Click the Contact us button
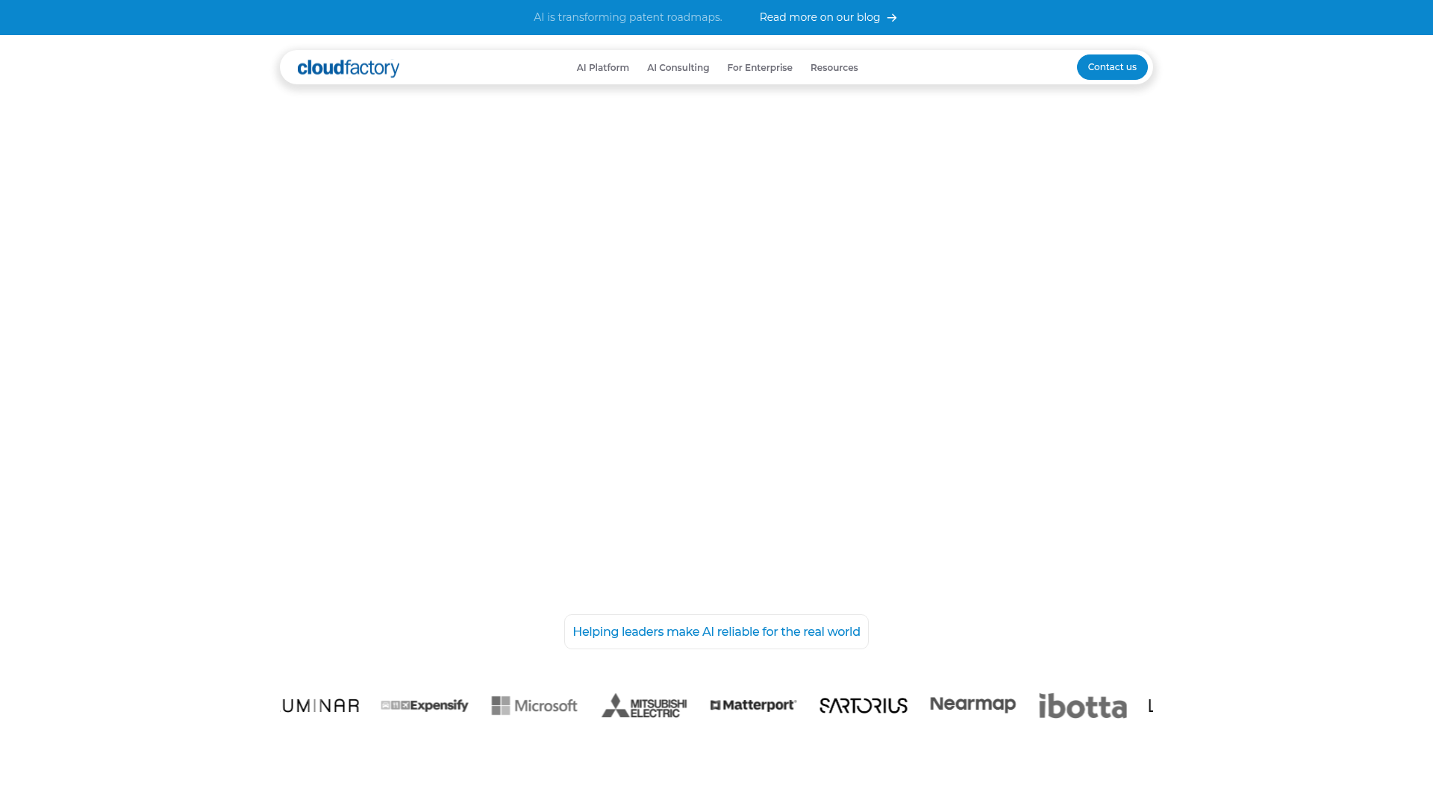The width and height of the screenshot is (1433, 806). [x=1112, y=67]
